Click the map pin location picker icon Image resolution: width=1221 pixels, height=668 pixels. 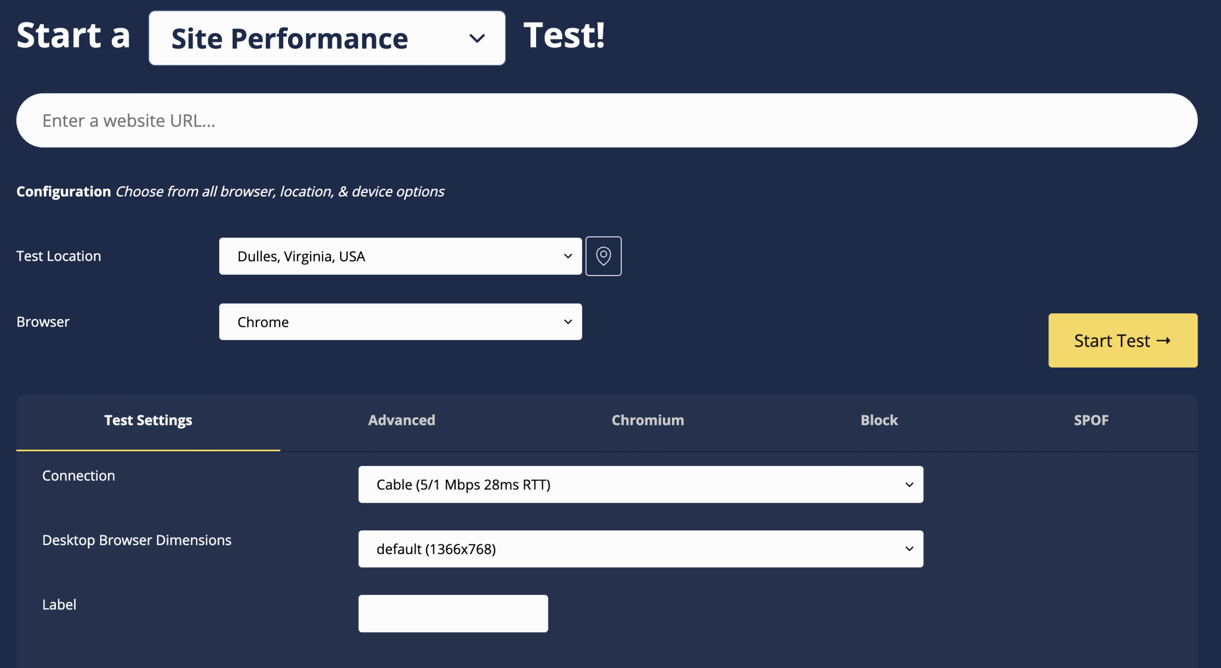(603, 256)
